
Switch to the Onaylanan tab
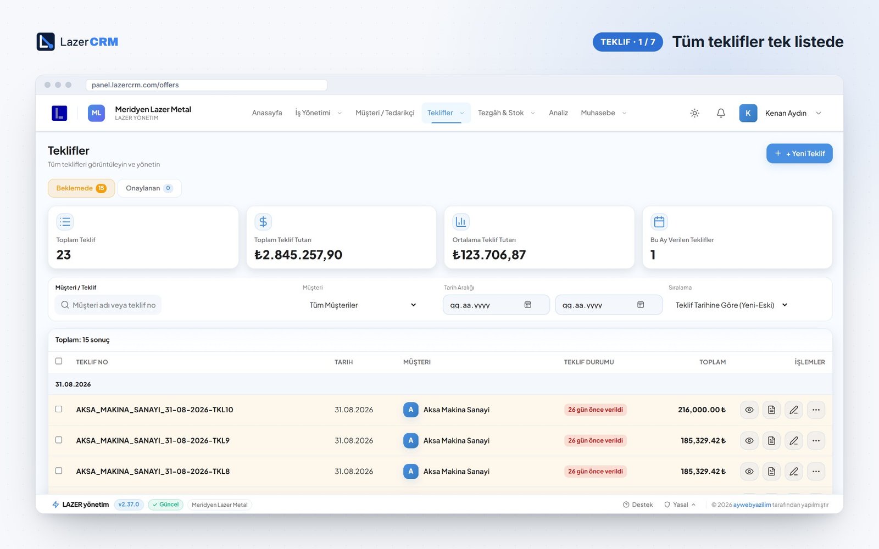tap(149, 188)
